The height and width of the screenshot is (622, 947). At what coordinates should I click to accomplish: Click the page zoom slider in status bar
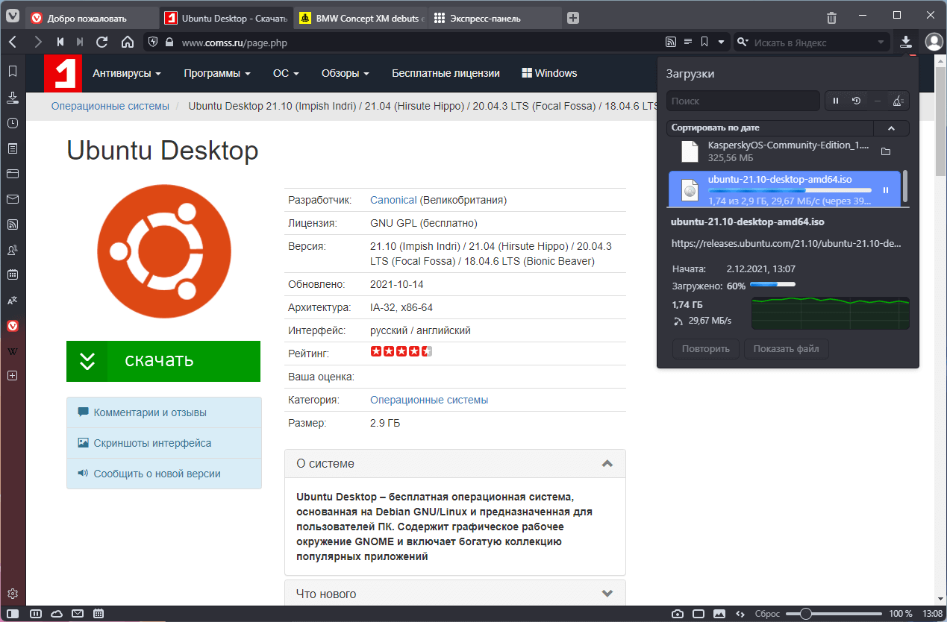point(834,614)
